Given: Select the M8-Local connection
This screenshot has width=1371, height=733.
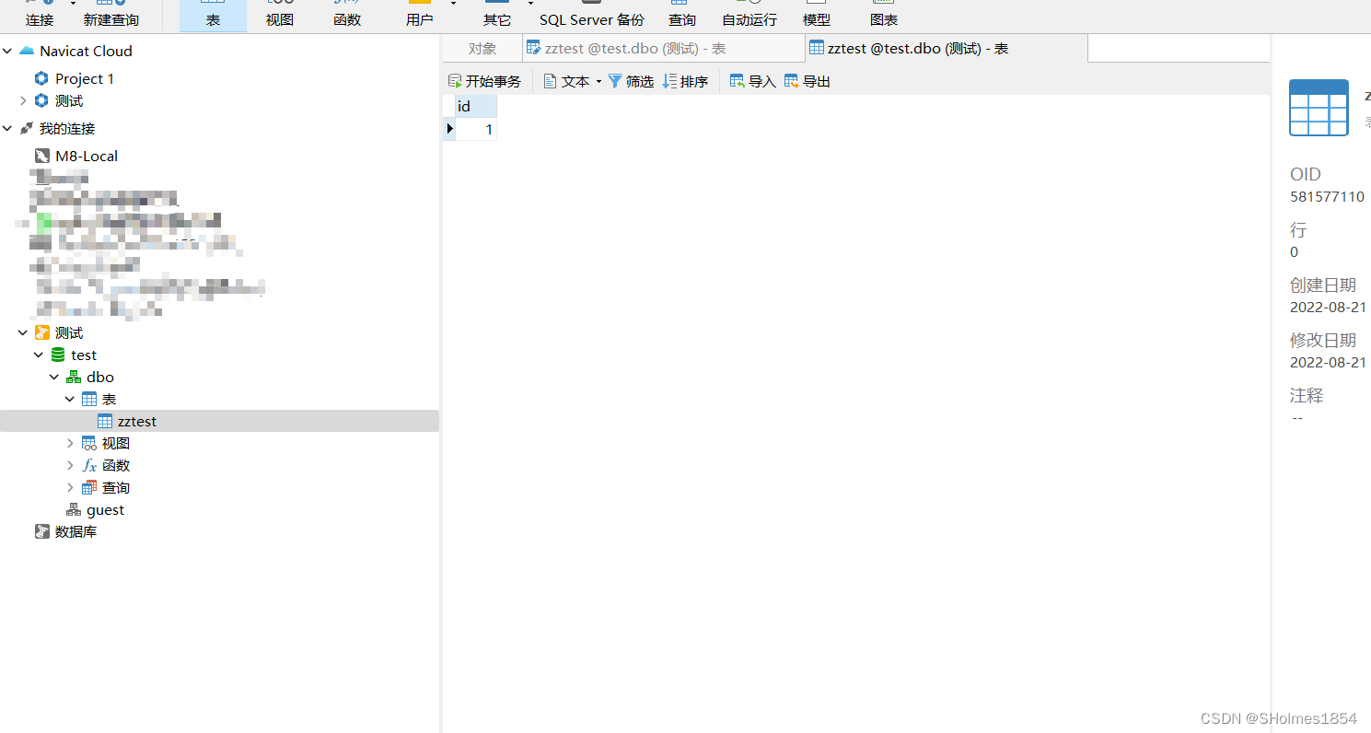Looking at the screenshot, I should [x=87, y=156].
